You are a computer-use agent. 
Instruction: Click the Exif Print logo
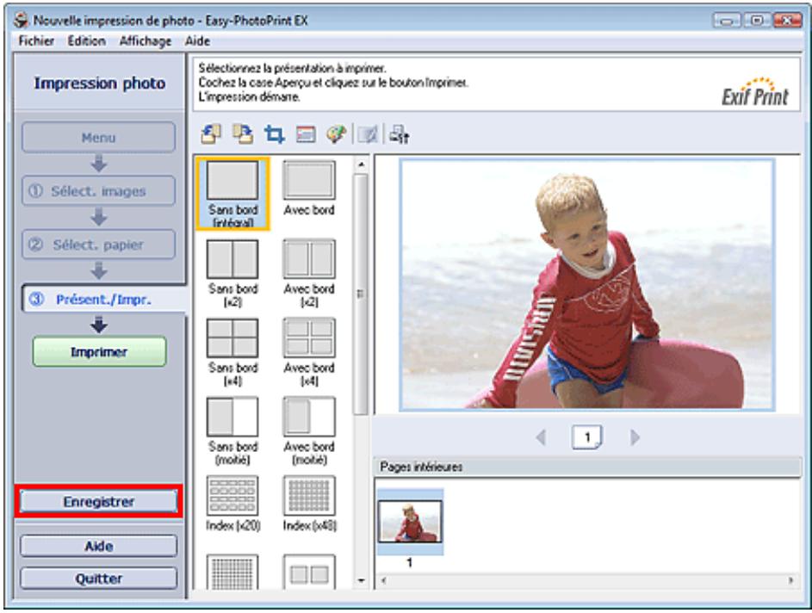pos(755,92)
